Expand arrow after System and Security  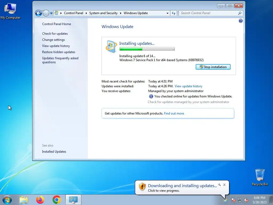pyautogui.click(x=121, y=13)
